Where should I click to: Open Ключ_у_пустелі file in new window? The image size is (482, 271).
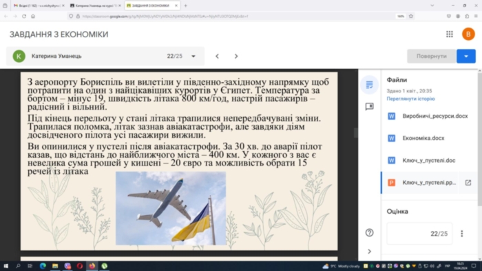468,183
